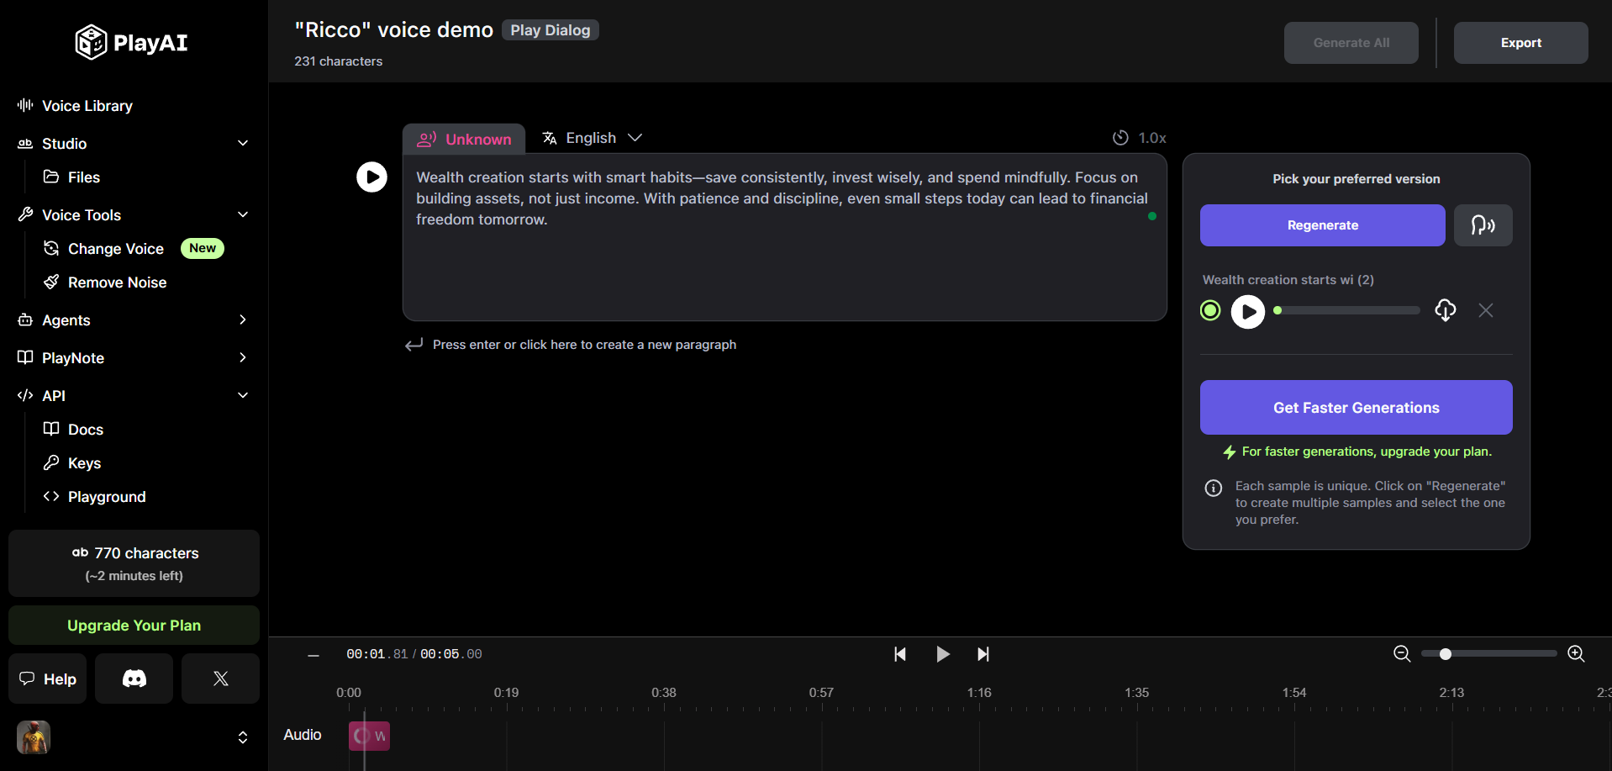
Task: Click the timeline zoom slider
Action: [1489, 654]
